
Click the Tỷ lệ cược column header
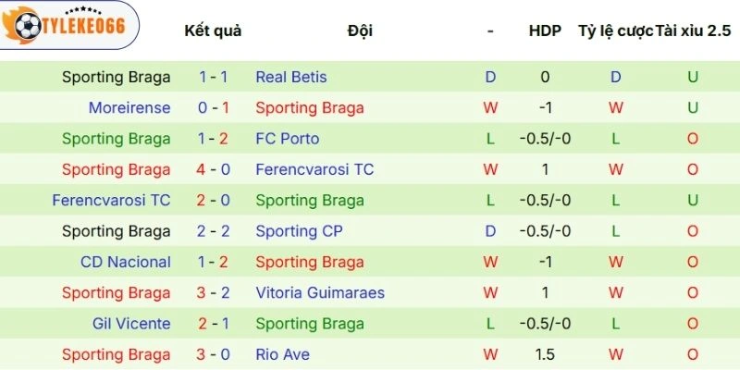coord(614,31)
